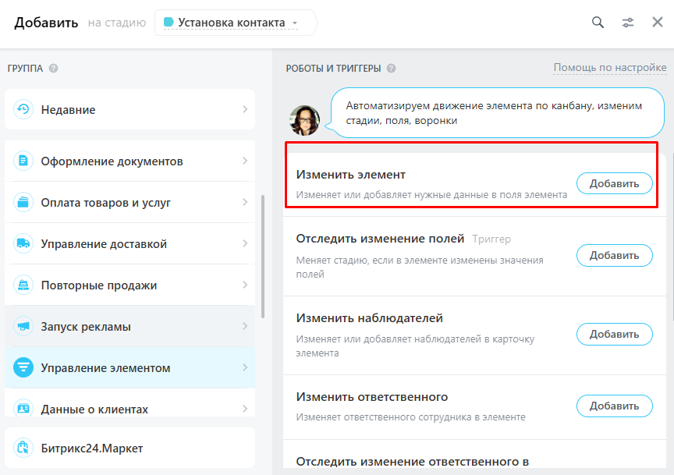Image resolution: width=674 pixels, height=475 pixels.
Task: Click the Управление доставкой truck icon
Action: point(23,243)
